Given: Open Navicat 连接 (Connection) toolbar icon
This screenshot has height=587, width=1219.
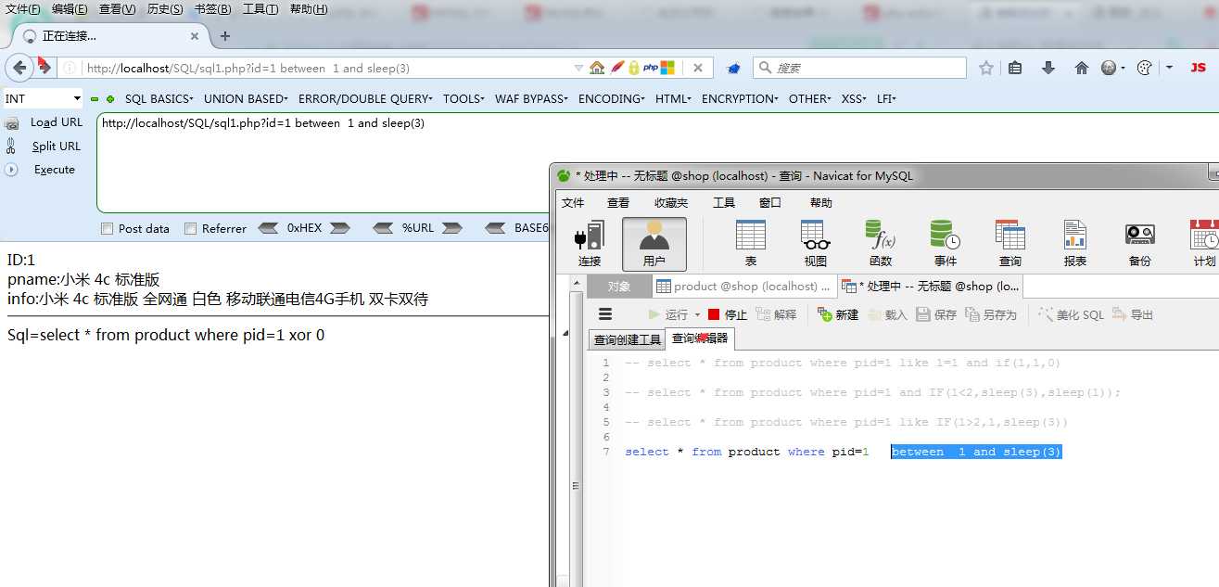Looking at the screenshot, I should click(590, 244).
